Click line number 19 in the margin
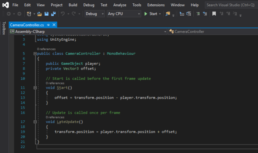This screenshot has height=153, width=258. tap(23, 132)
